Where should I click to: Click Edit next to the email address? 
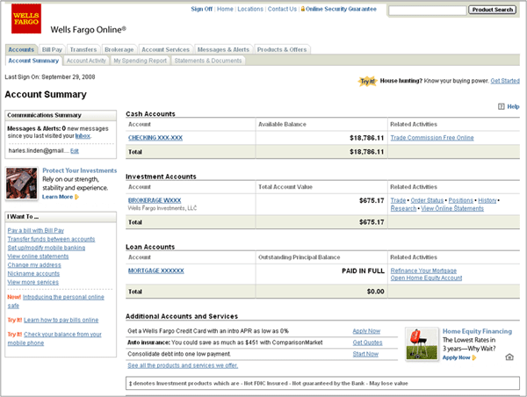point(75,151)
